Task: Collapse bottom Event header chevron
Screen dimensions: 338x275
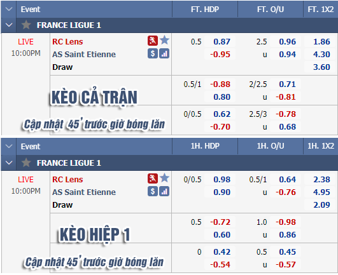Action: pyautogui.click(x=9, y=147)
